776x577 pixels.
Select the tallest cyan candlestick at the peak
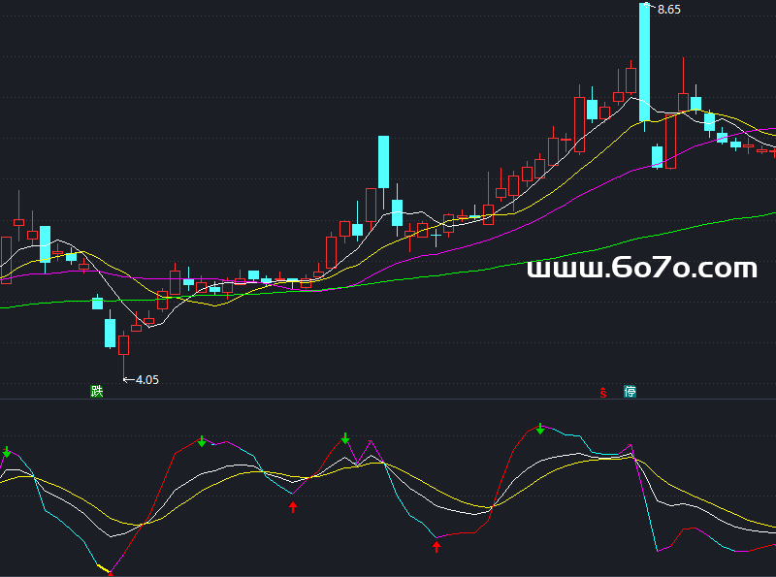coord(644,58)
